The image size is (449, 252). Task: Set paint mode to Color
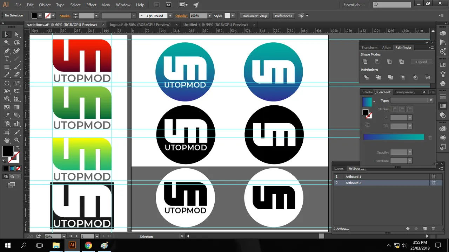coord(6,168)
